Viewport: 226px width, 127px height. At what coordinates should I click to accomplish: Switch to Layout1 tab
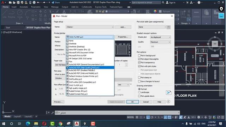point(17,116)
